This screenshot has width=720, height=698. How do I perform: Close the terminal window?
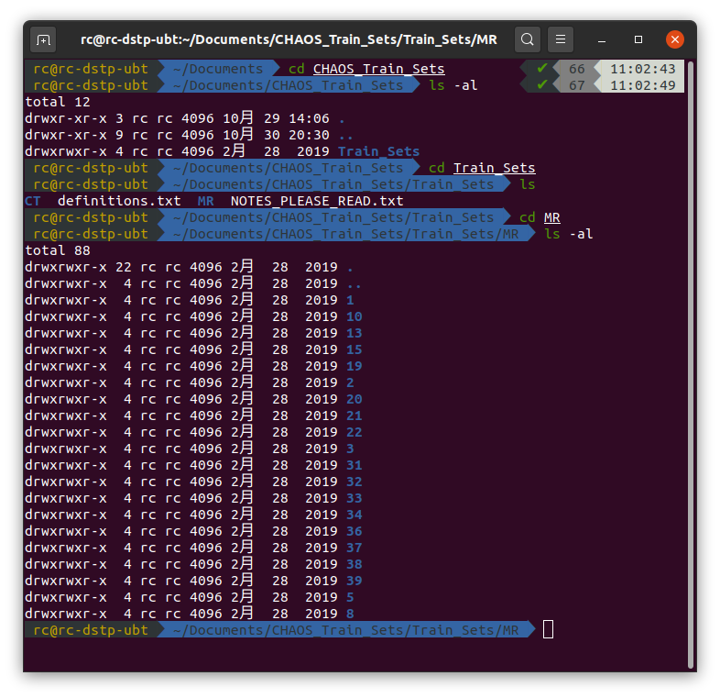click(675, 39)
